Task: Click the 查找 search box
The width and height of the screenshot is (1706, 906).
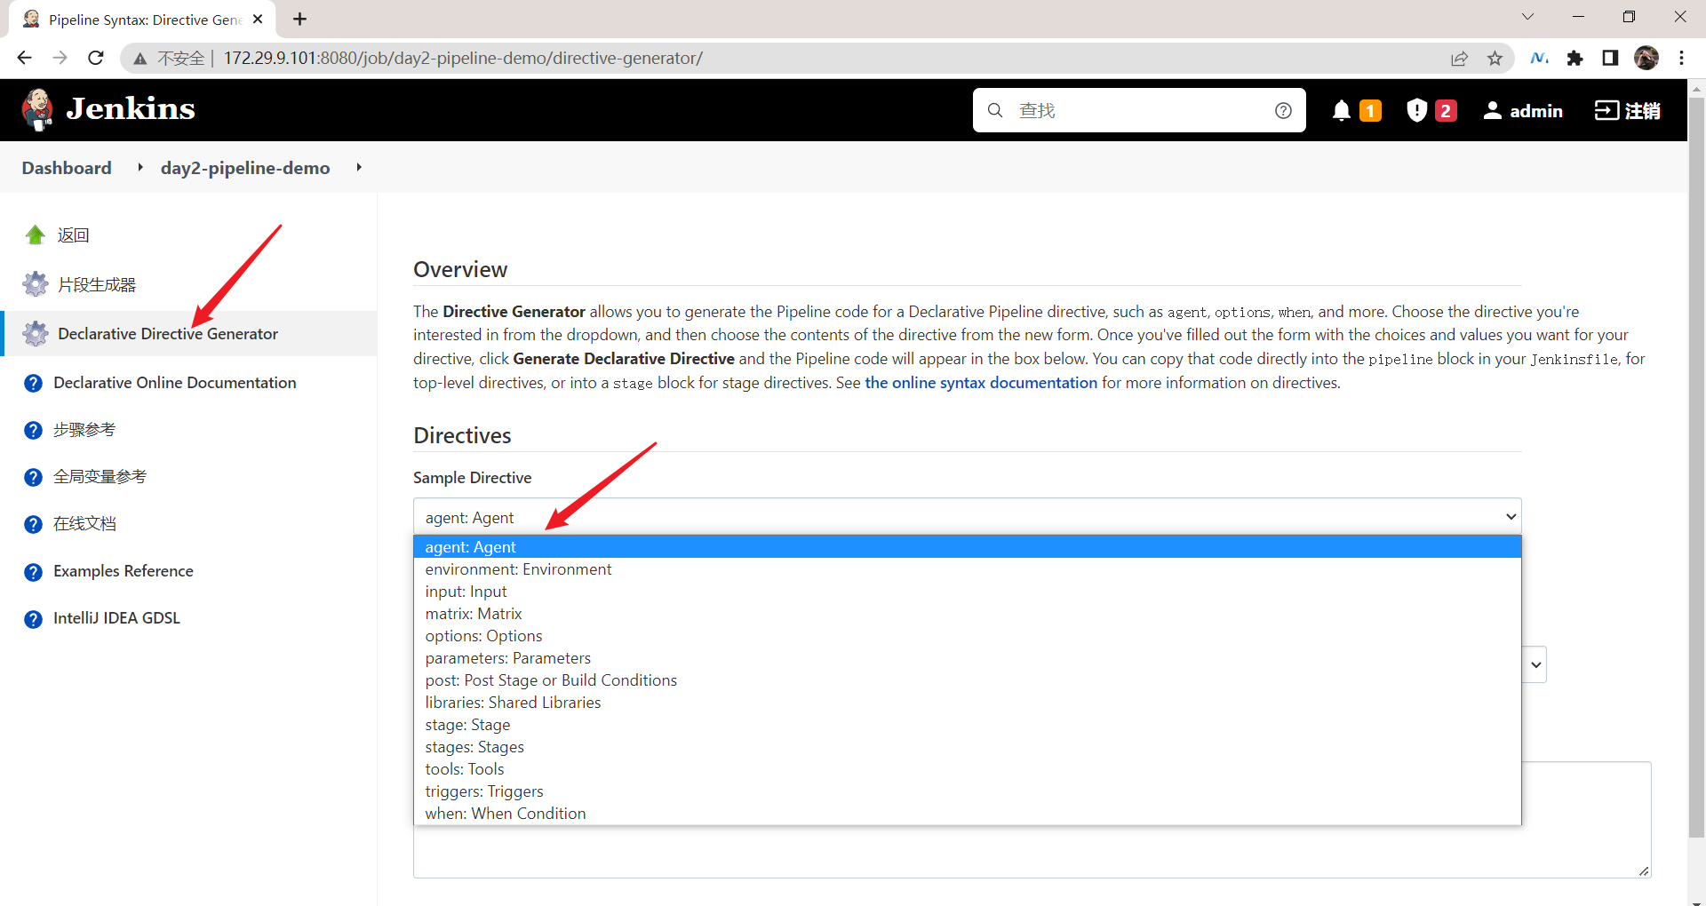Action: tap(1139, 110)
